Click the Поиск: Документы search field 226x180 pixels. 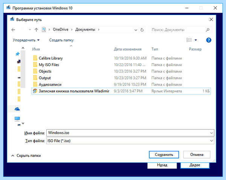(x=180, y=30)
